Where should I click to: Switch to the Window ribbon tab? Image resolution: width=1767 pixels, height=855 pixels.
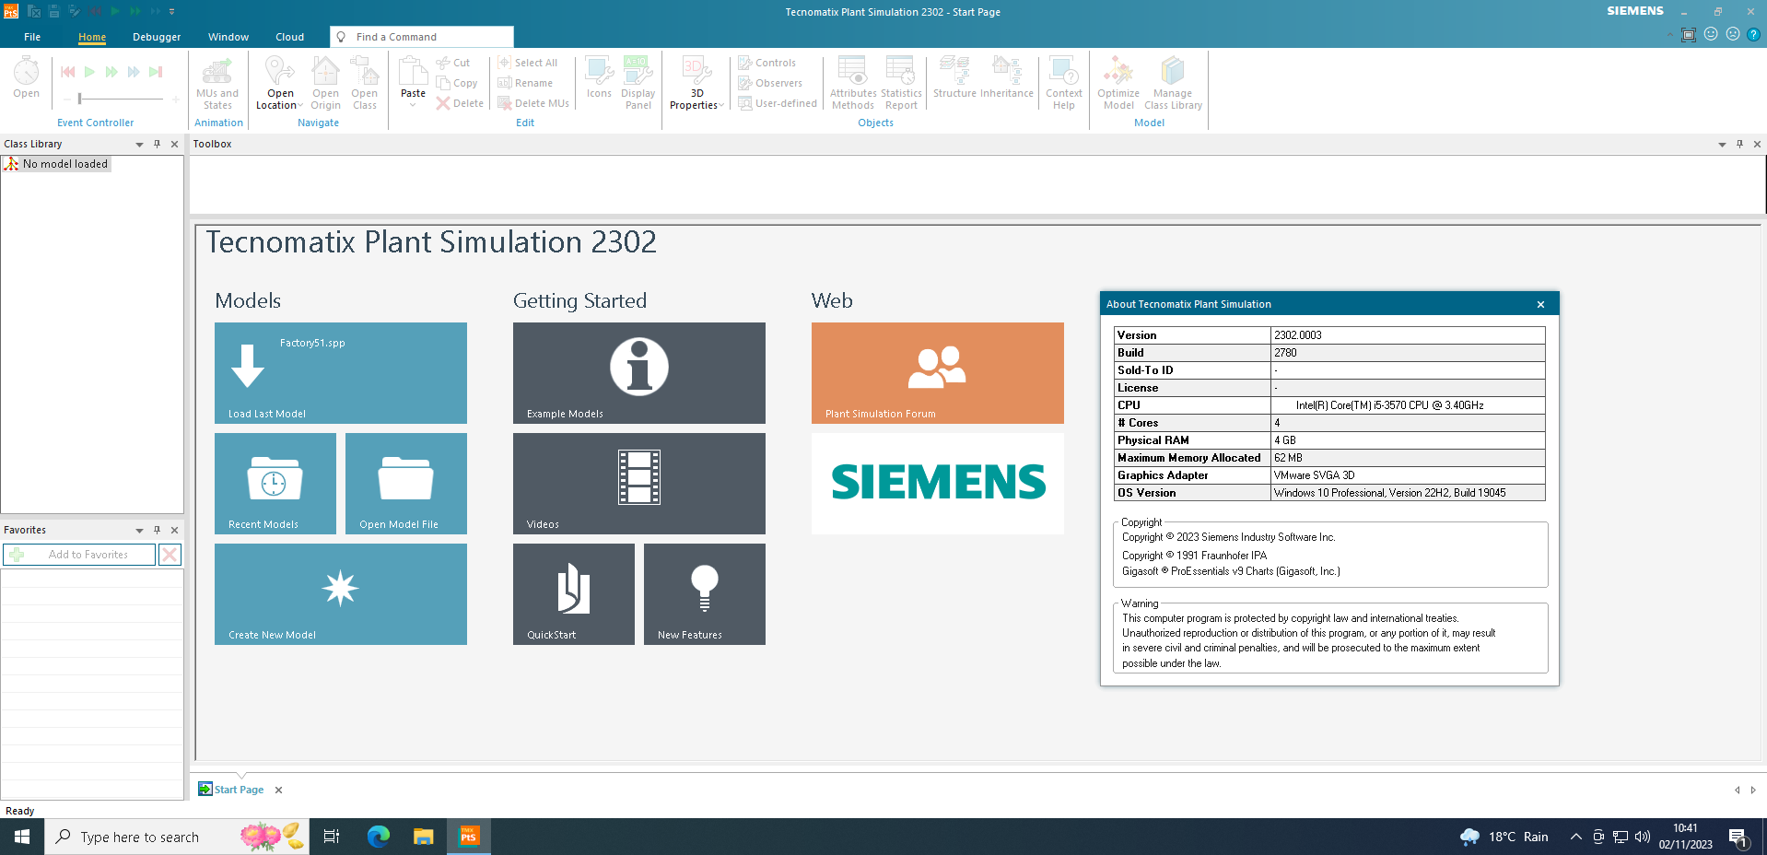(x=228, y=37)
